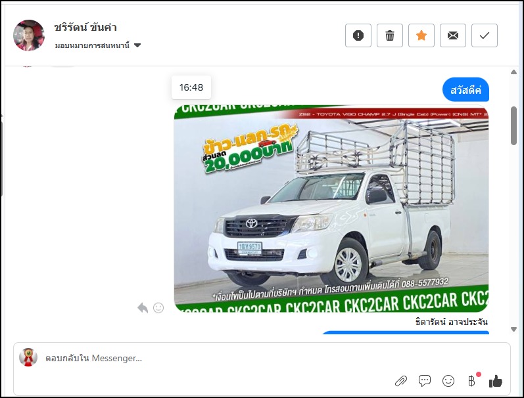Image resolution: width=524 pixels, height=398 pixels.
Task: Click the chat scrollbar thumb
Action: [x=513, y=126]
